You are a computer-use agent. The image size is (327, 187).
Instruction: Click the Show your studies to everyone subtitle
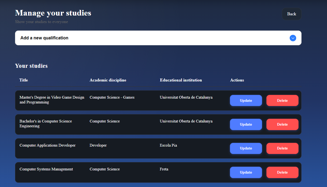click(x=42, y=22)
